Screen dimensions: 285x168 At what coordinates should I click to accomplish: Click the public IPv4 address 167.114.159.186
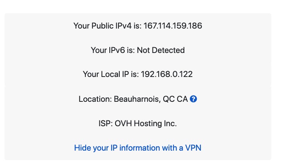coord(173,26)
